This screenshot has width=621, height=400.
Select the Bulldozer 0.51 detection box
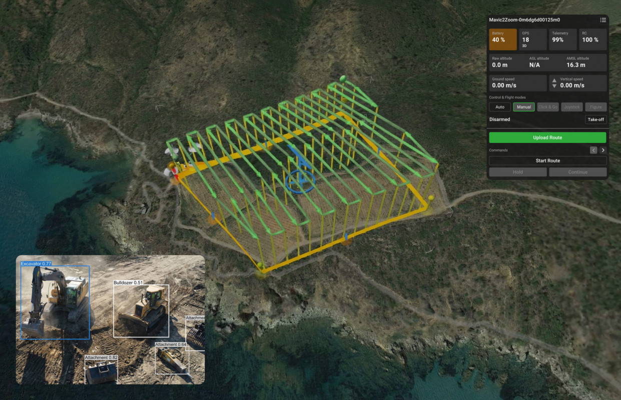point(141,310)
